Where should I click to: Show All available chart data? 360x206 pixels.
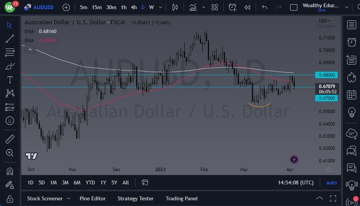(x=126, y=182)
